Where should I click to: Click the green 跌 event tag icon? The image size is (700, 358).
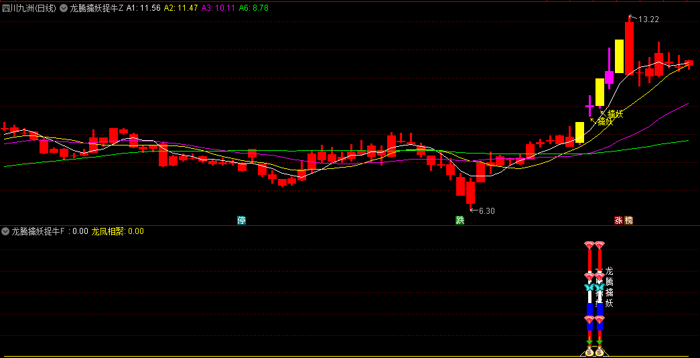click(460, 221)
